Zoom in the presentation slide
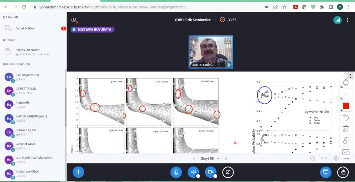This screenshot has height=182, width=355. point(336,158)
